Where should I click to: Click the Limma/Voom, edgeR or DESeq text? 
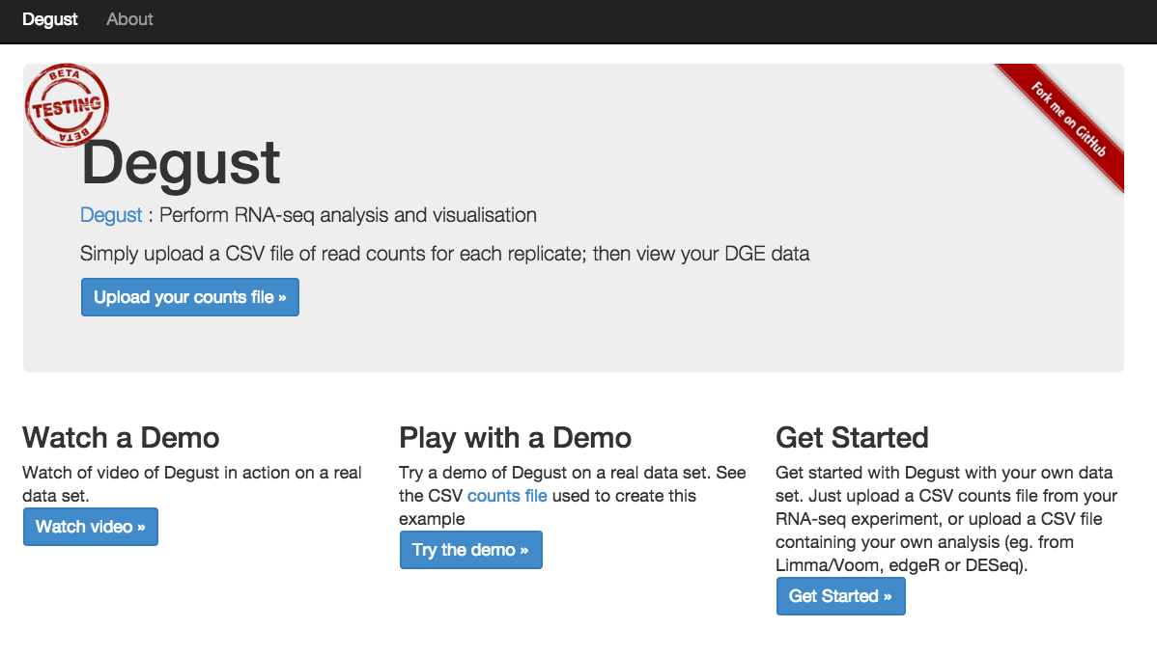click(901, 565)
